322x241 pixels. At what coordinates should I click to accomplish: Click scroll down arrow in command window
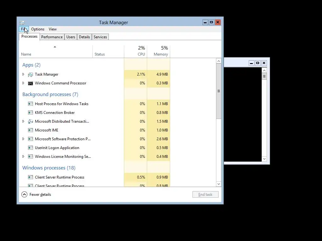[264, 159]
